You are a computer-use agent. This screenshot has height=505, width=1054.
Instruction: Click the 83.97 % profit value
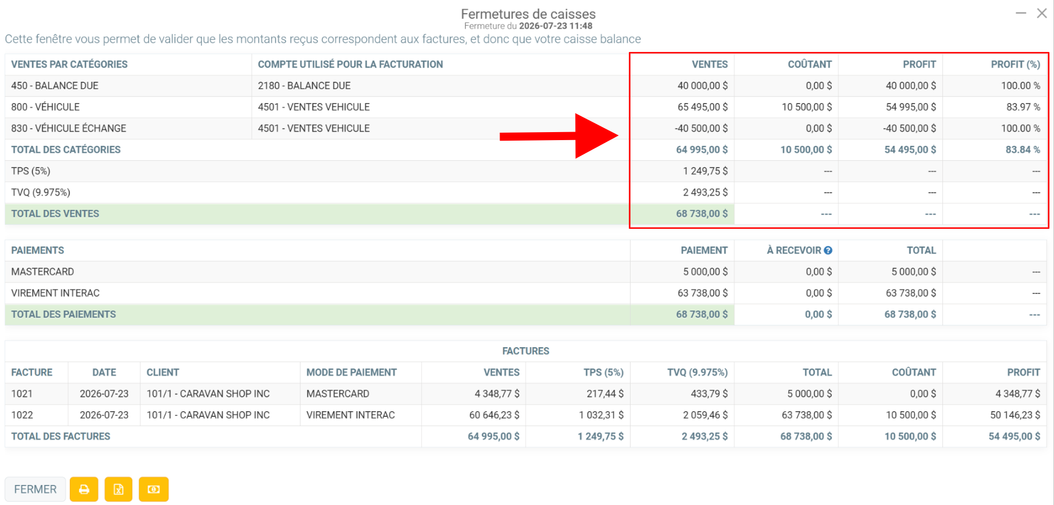coord(1023,107)
